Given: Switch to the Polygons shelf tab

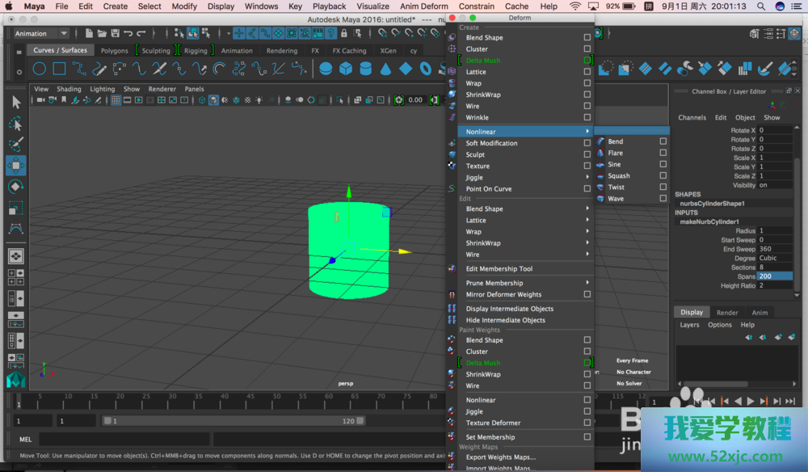Looking at the screenshot, I should 114,51.
